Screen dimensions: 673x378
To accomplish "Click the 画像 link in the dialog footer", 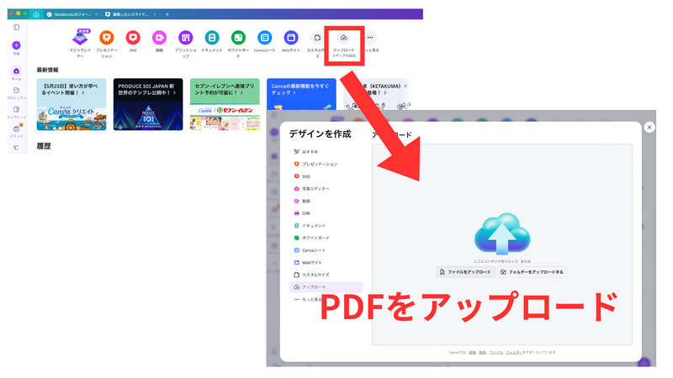I will pos(472,353).
